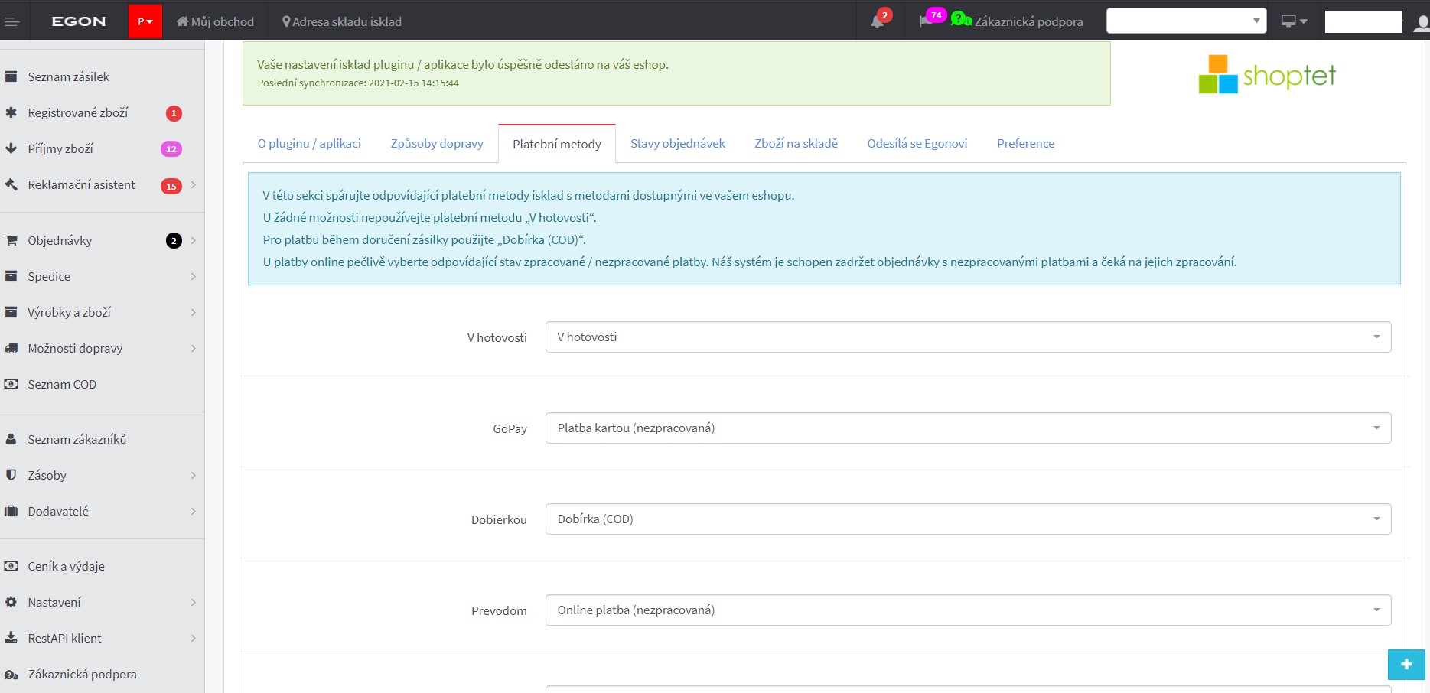Viewport: 1430px width, 693px height.
Task: Select the Platební metody tab
Action: point(557,144)
